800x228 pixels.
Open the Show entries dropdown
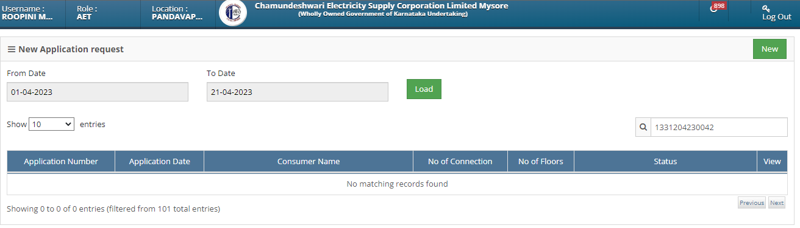pyautogui.click(x=52, y=124)
